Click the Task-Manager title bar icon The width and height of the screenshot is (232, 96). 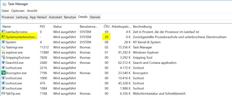click(x=4, y=4)
